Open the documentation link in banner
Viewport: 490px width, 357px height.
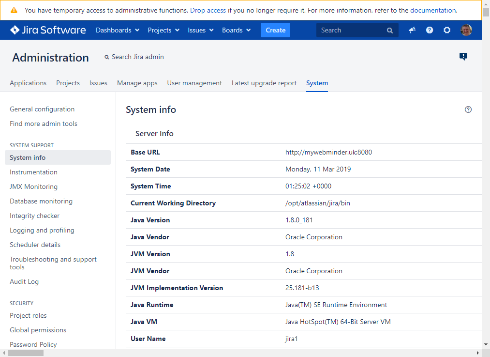tap(433, 10)
